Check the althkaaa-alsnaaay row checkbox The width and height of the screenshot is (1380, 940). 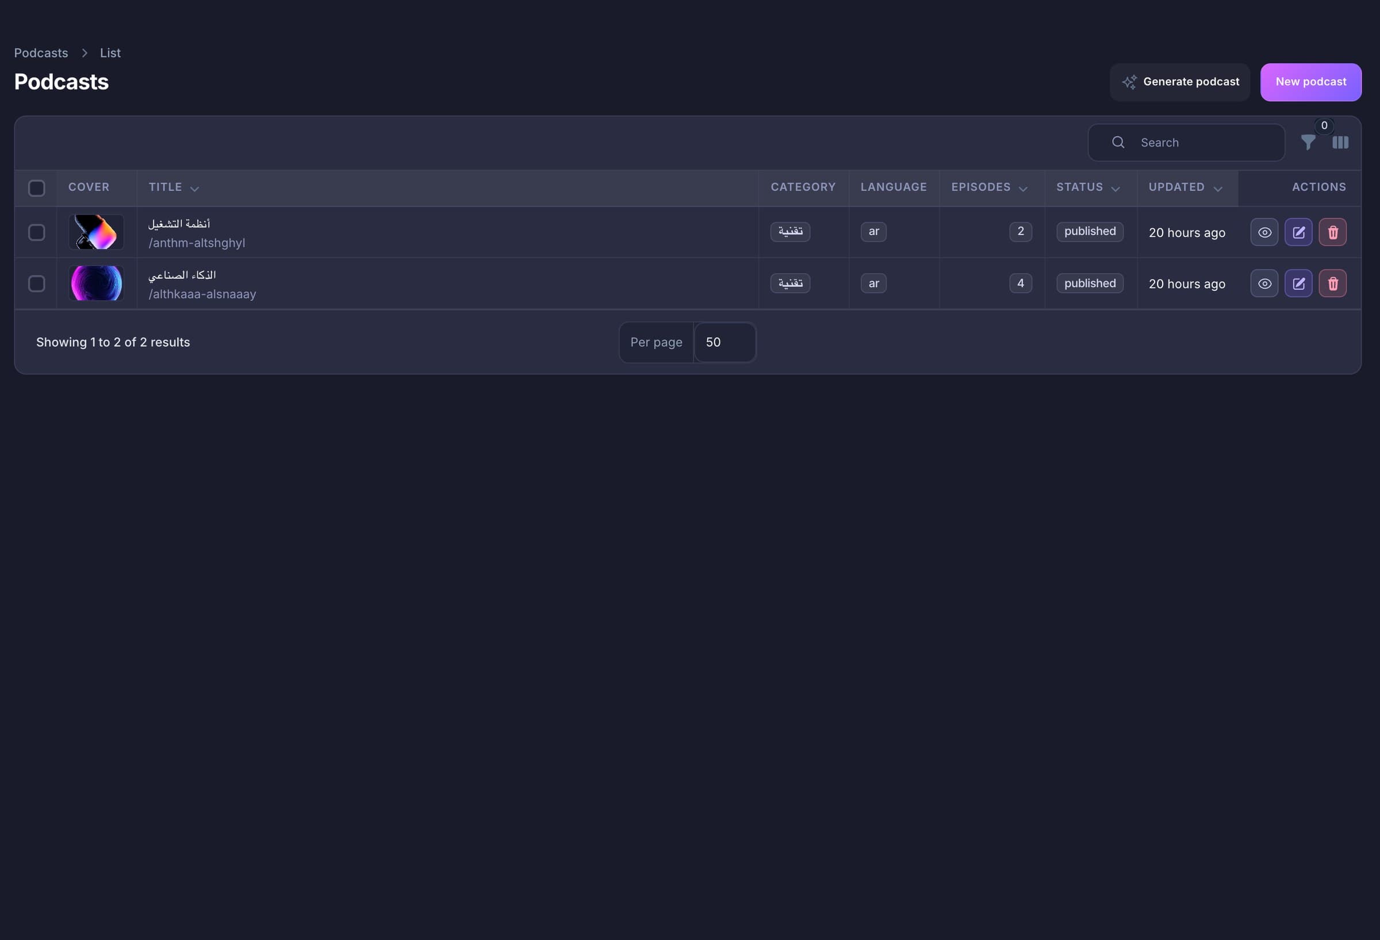37,283
